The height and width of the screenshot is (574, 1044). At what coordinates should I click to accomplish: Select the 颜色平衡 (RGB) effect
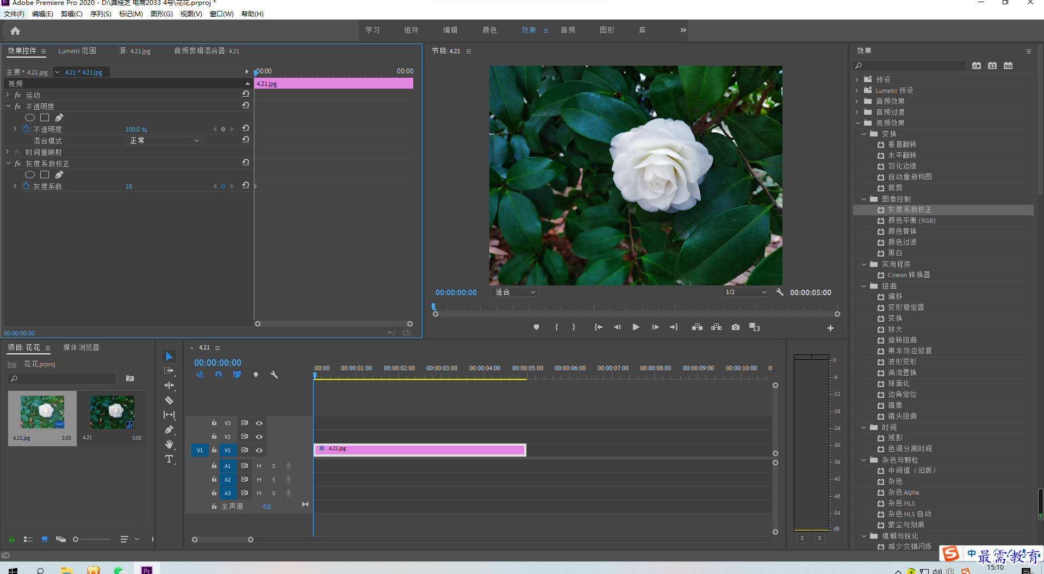pyautogui.click(x=911, y=221)
